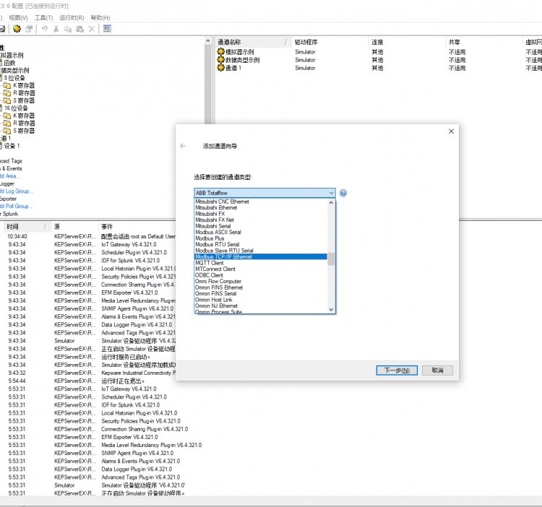Click the Add Poll Group... link
Screen dimensions: 542x507
(x=16, y=206)
